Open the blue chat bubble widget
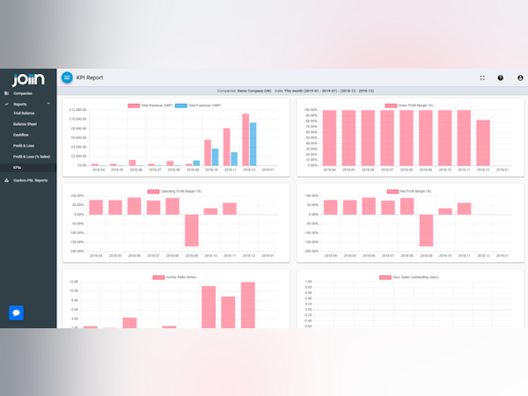This screenshot has width=528, height=396. coord(16,312)
